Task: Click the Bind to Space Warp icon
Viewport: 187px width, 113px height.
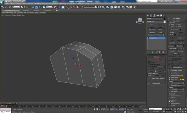Action: click(10, 7)
